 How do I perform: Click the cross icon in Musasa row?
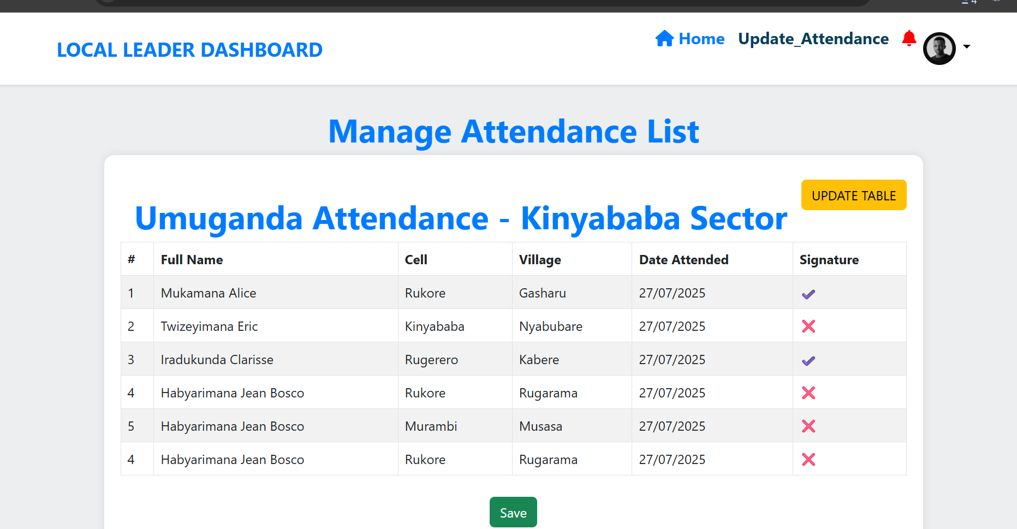pos(808,426)
